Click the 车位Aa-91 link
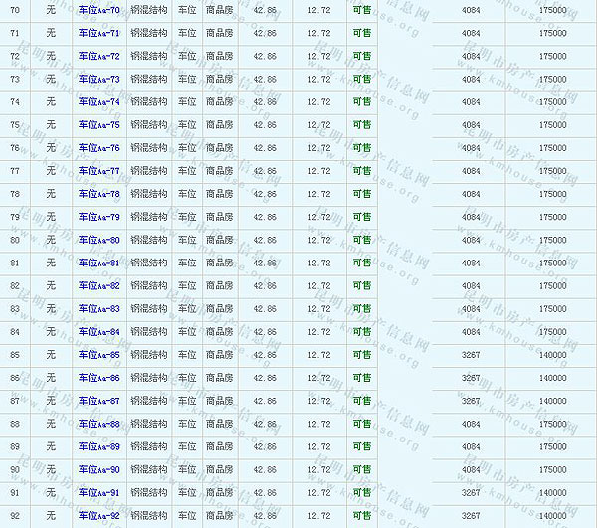This screenshot has width=597, height=528. (x=99, y=492)
